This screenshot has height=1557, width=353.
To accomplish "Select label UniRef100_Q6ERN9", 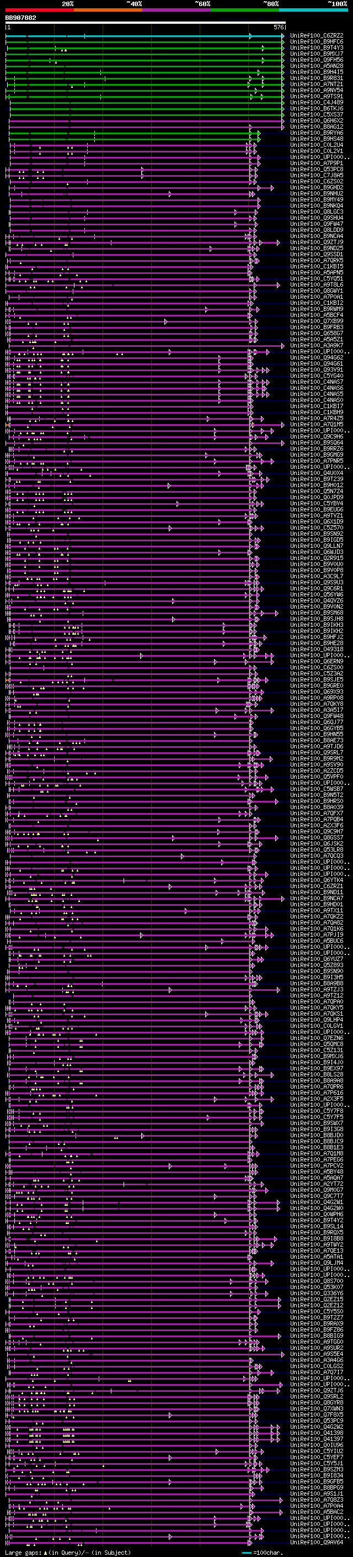I will coord(317,662).
